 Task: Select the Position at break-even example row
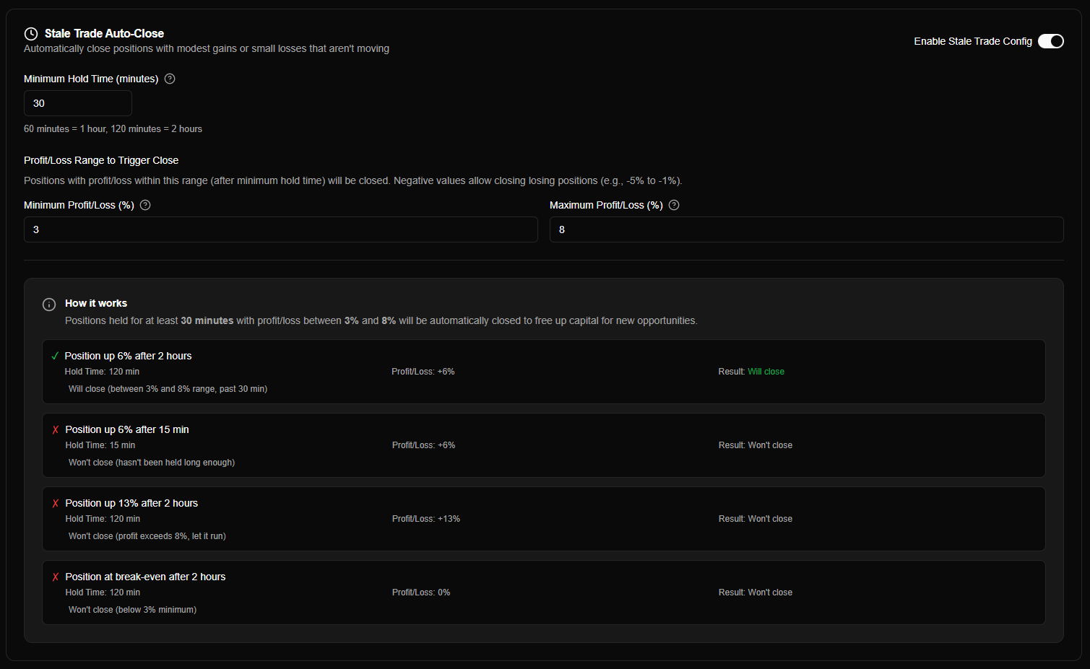pyautogui.click(x=544, y=593)
